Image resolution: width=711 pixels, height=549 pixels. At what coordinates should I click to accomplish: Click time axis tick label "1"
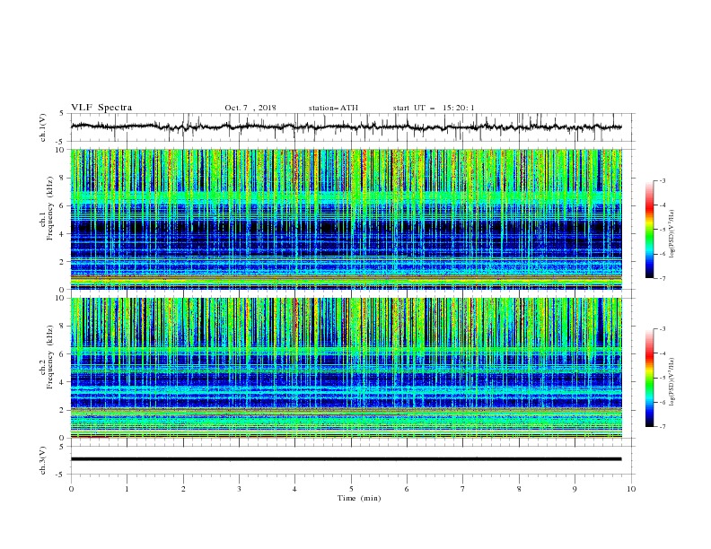[x=127, y=489]
